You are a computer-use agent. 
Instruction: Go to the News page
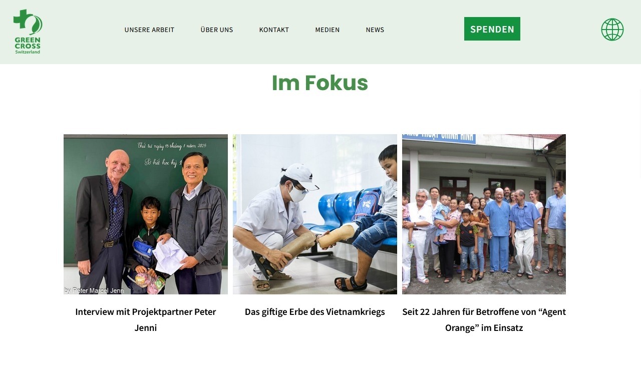[375, 30]
